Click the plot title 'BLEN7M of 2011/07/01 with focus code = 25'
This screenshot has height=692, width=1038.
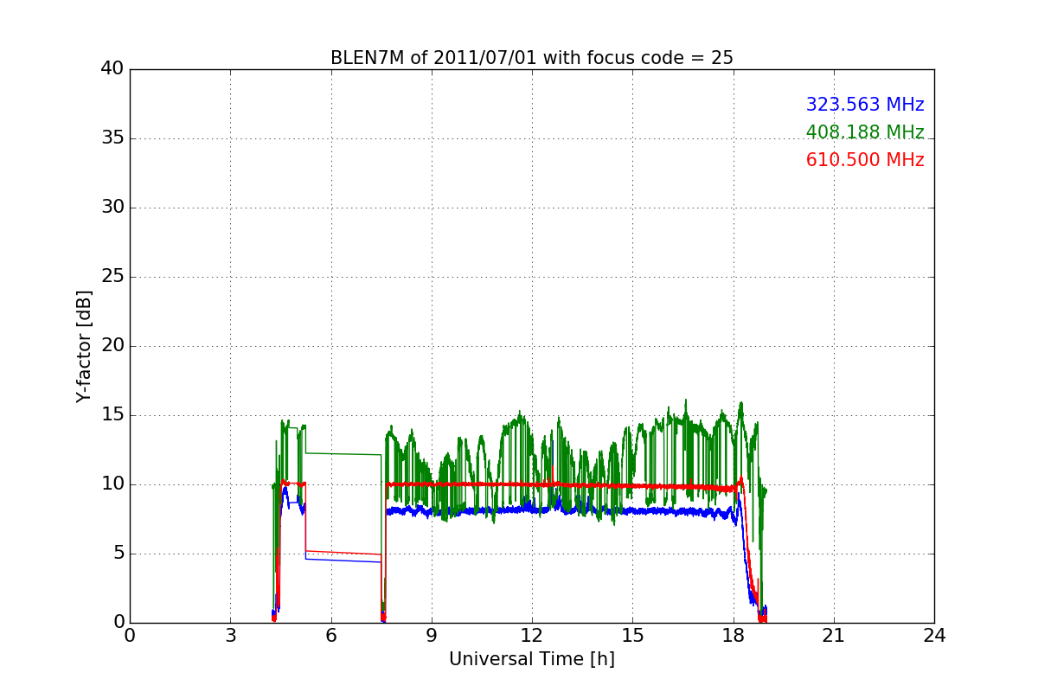pyautogui.click(x=532, y=58)
